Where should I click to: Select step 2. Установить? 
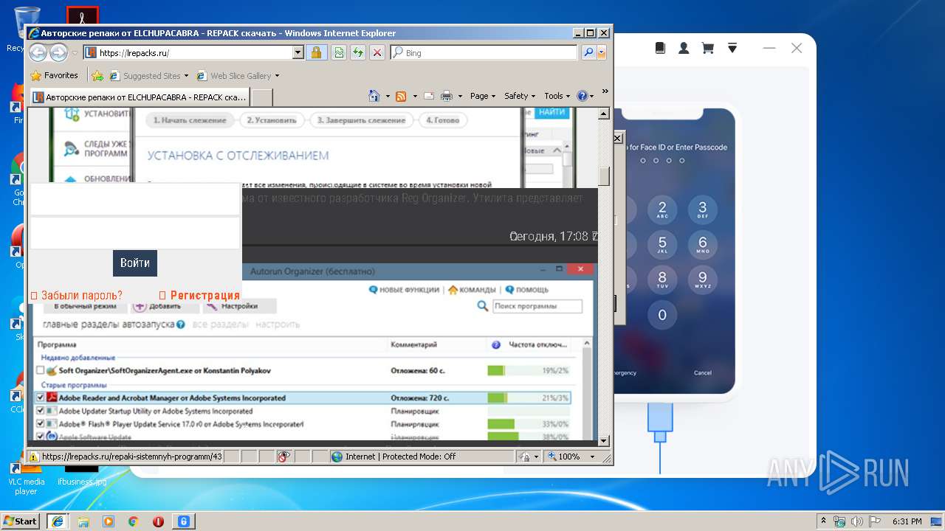(272, 120)
